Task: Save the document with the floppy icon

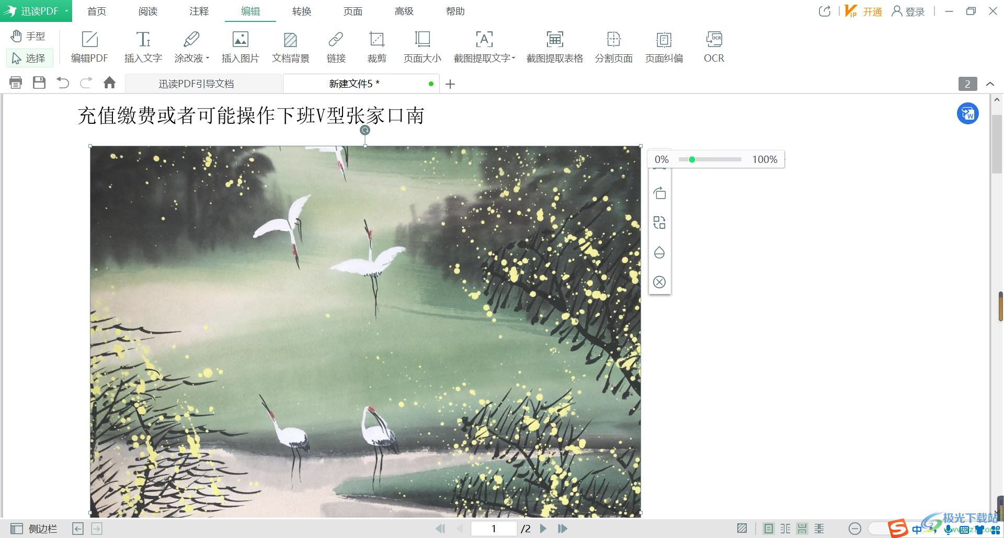Action: click(39, 83)
